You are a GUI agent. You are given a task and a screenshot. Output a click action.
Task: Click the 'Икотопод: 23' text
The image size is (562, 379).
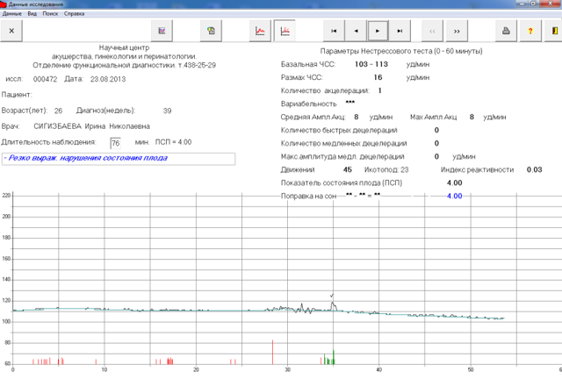tap(386, 170)
